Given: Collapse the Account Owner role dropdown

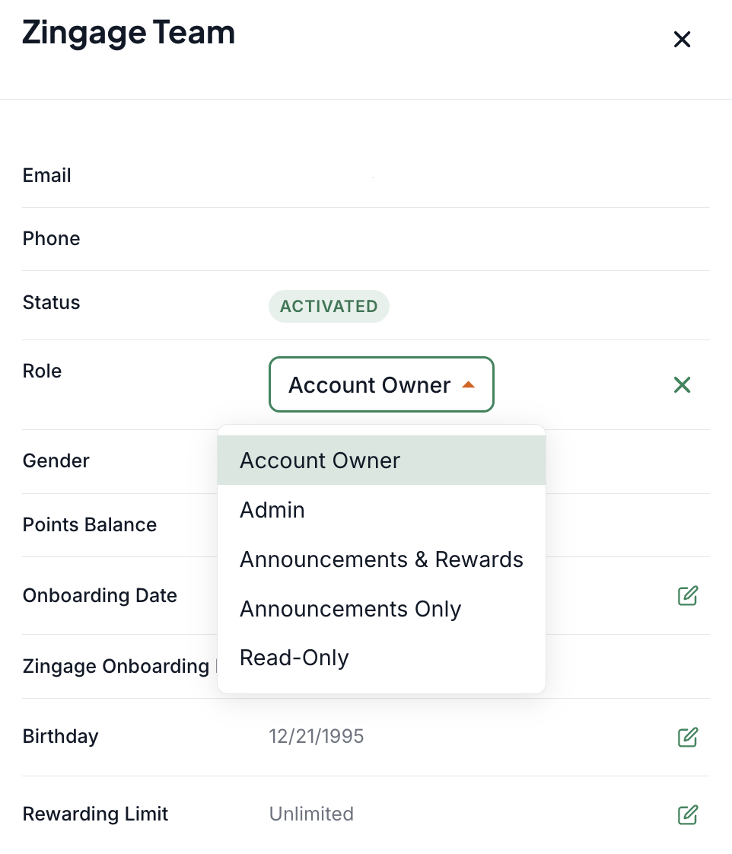Looking at the screenshot, I should tap(381, 384).
